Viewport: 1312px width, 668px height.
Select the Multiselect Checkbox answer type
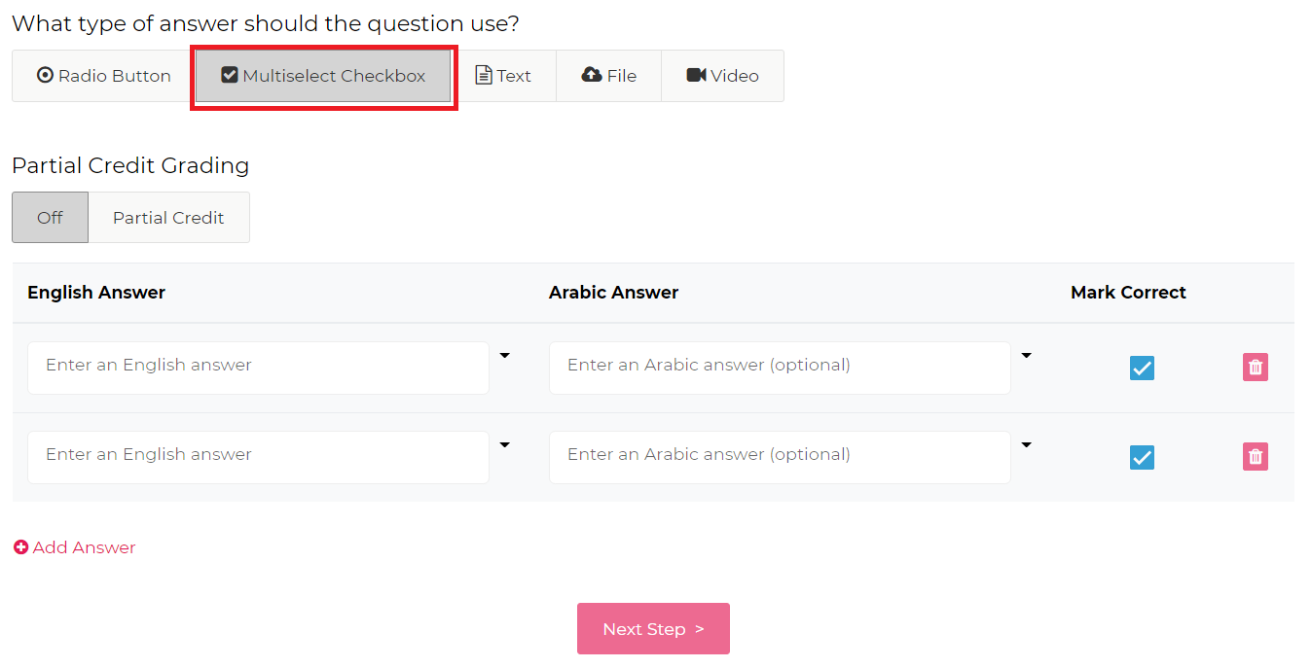[x=323, y=76]
